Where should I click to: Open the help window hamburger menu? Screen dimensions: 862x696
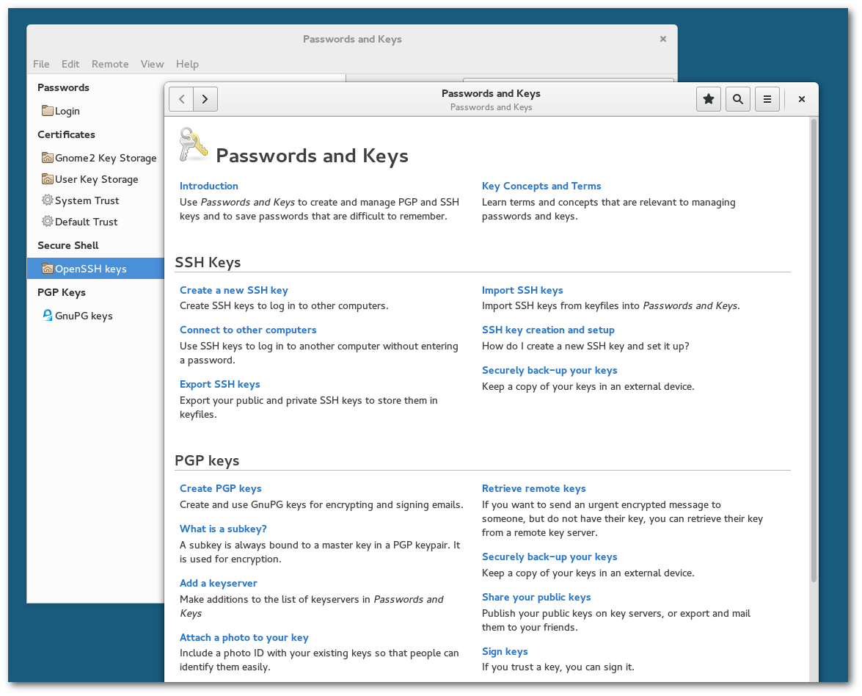click(767, 98)
